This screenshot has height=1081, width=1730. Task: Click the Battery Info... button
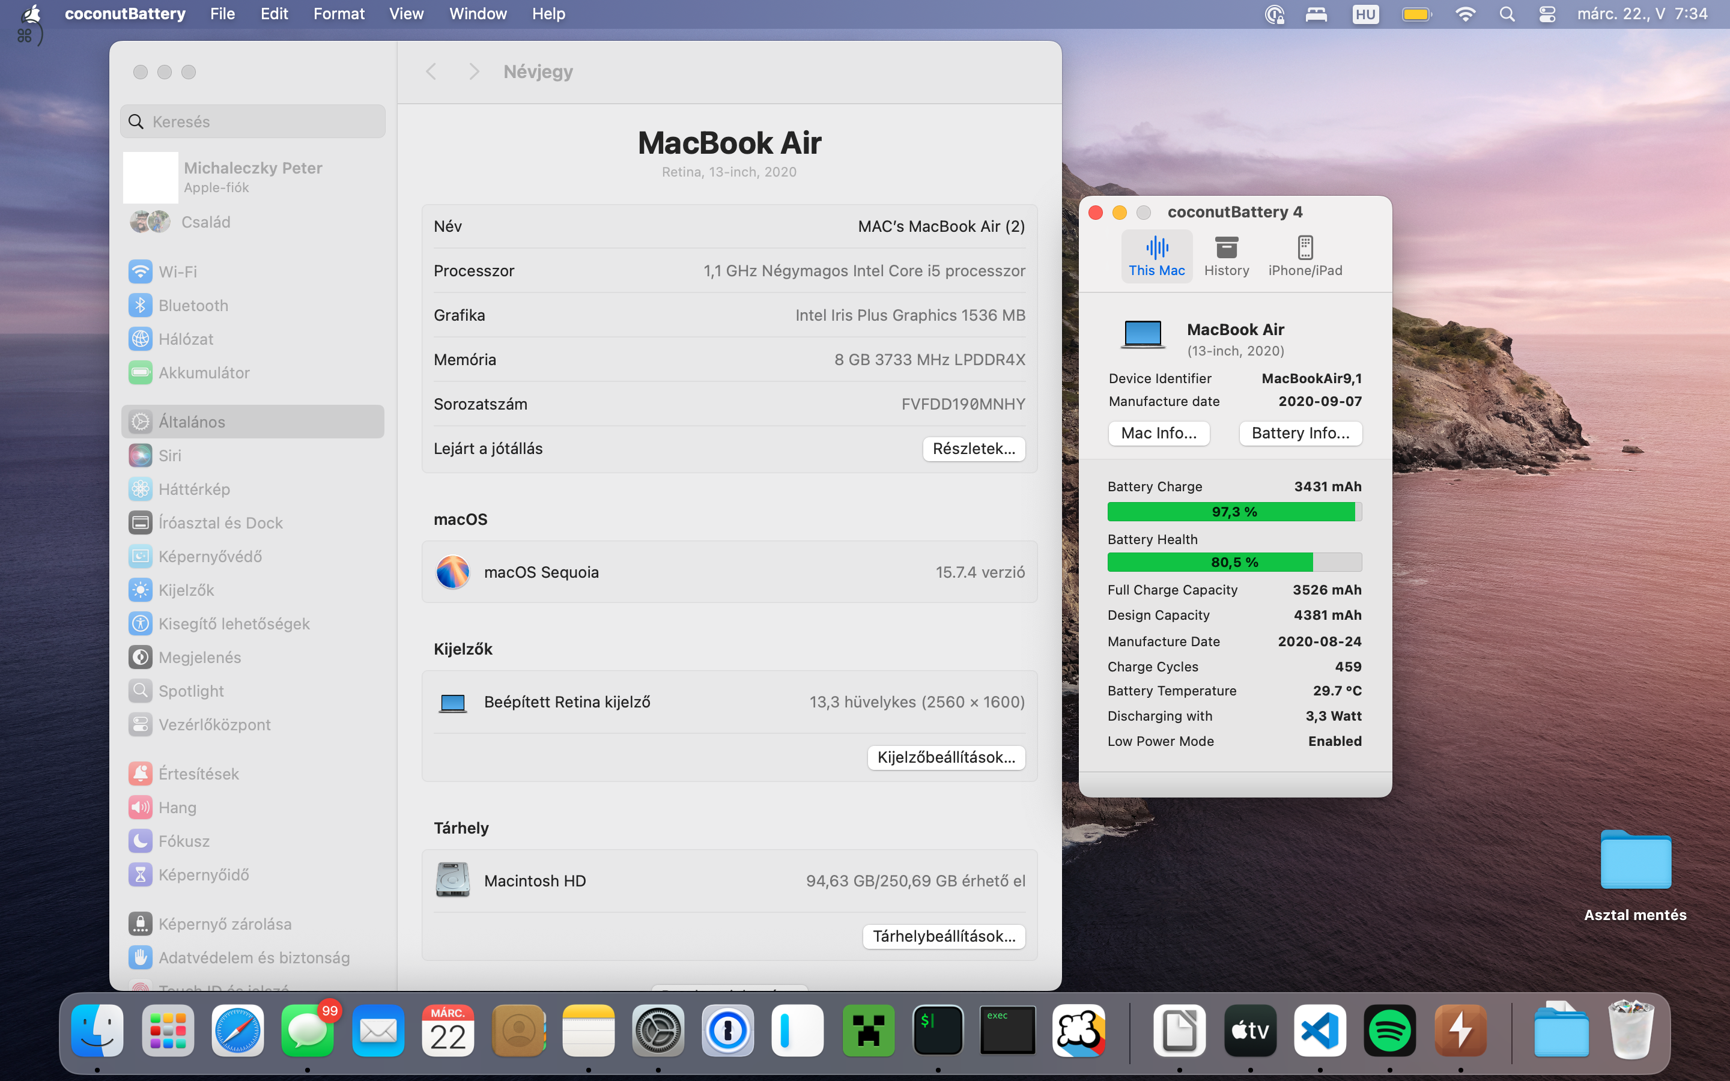(x=1300, y=433)
